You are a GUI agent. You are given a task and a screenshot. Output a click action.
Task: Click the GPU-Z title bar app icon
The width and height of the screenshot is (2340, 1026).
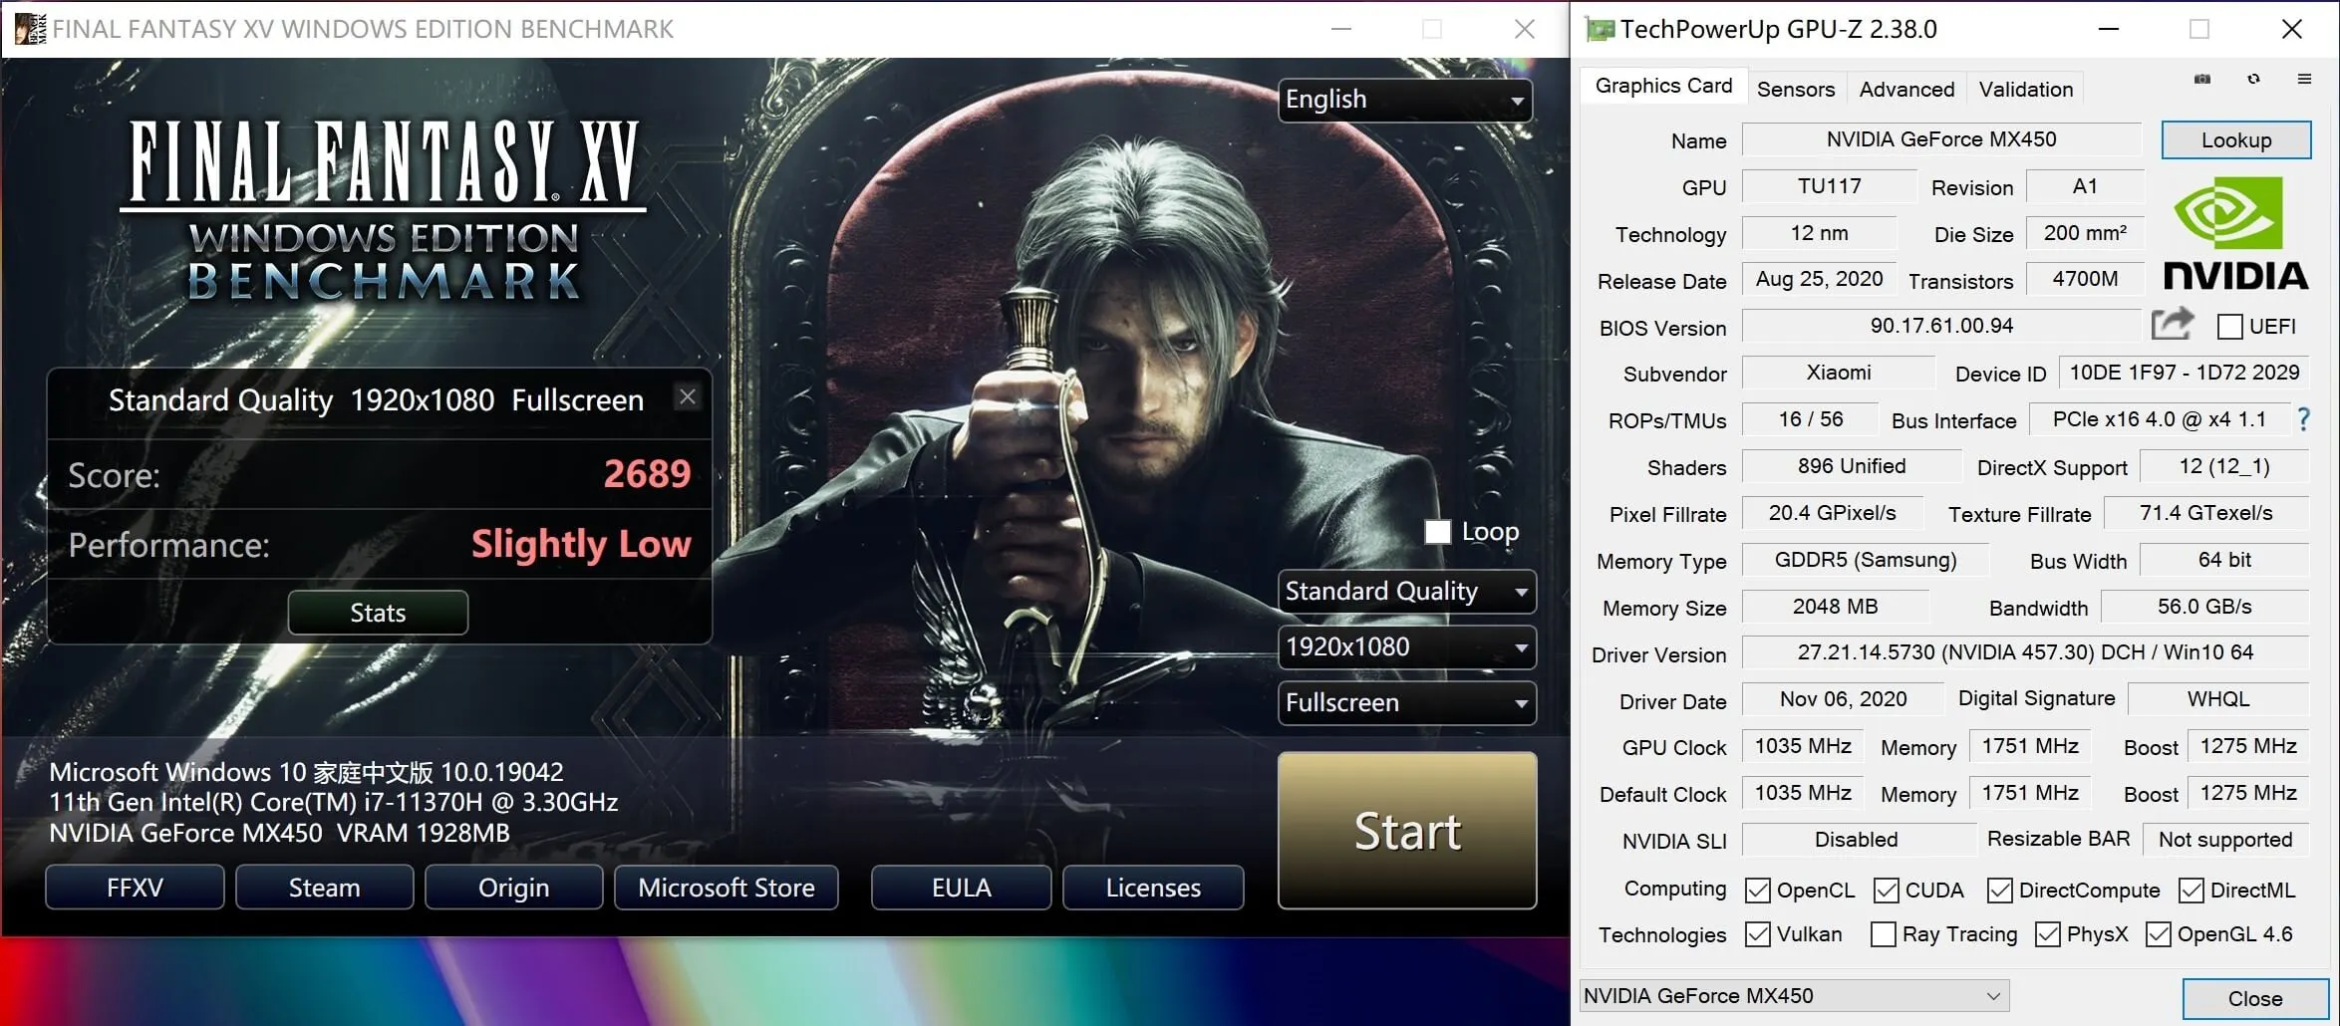point(1600,30)
